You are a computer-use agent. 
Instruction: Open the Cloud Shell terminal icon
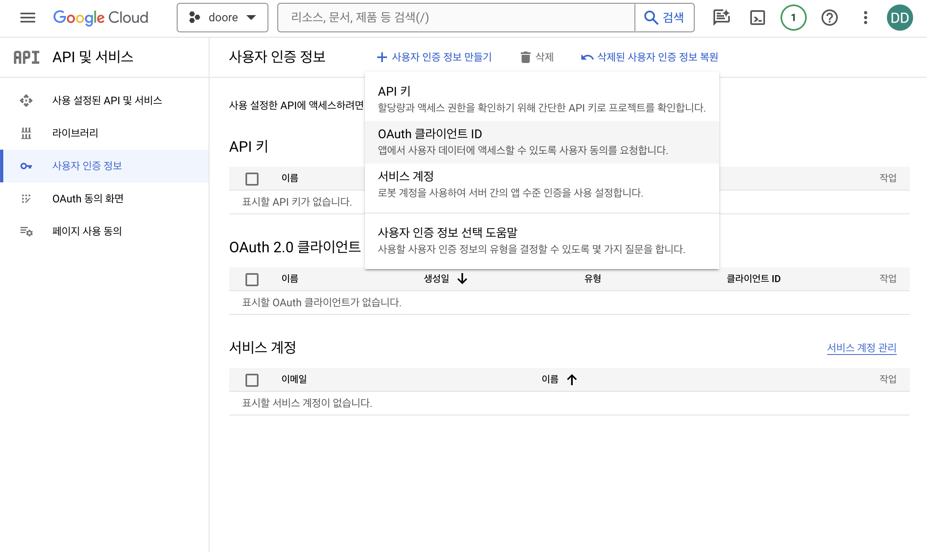point(757,18)
